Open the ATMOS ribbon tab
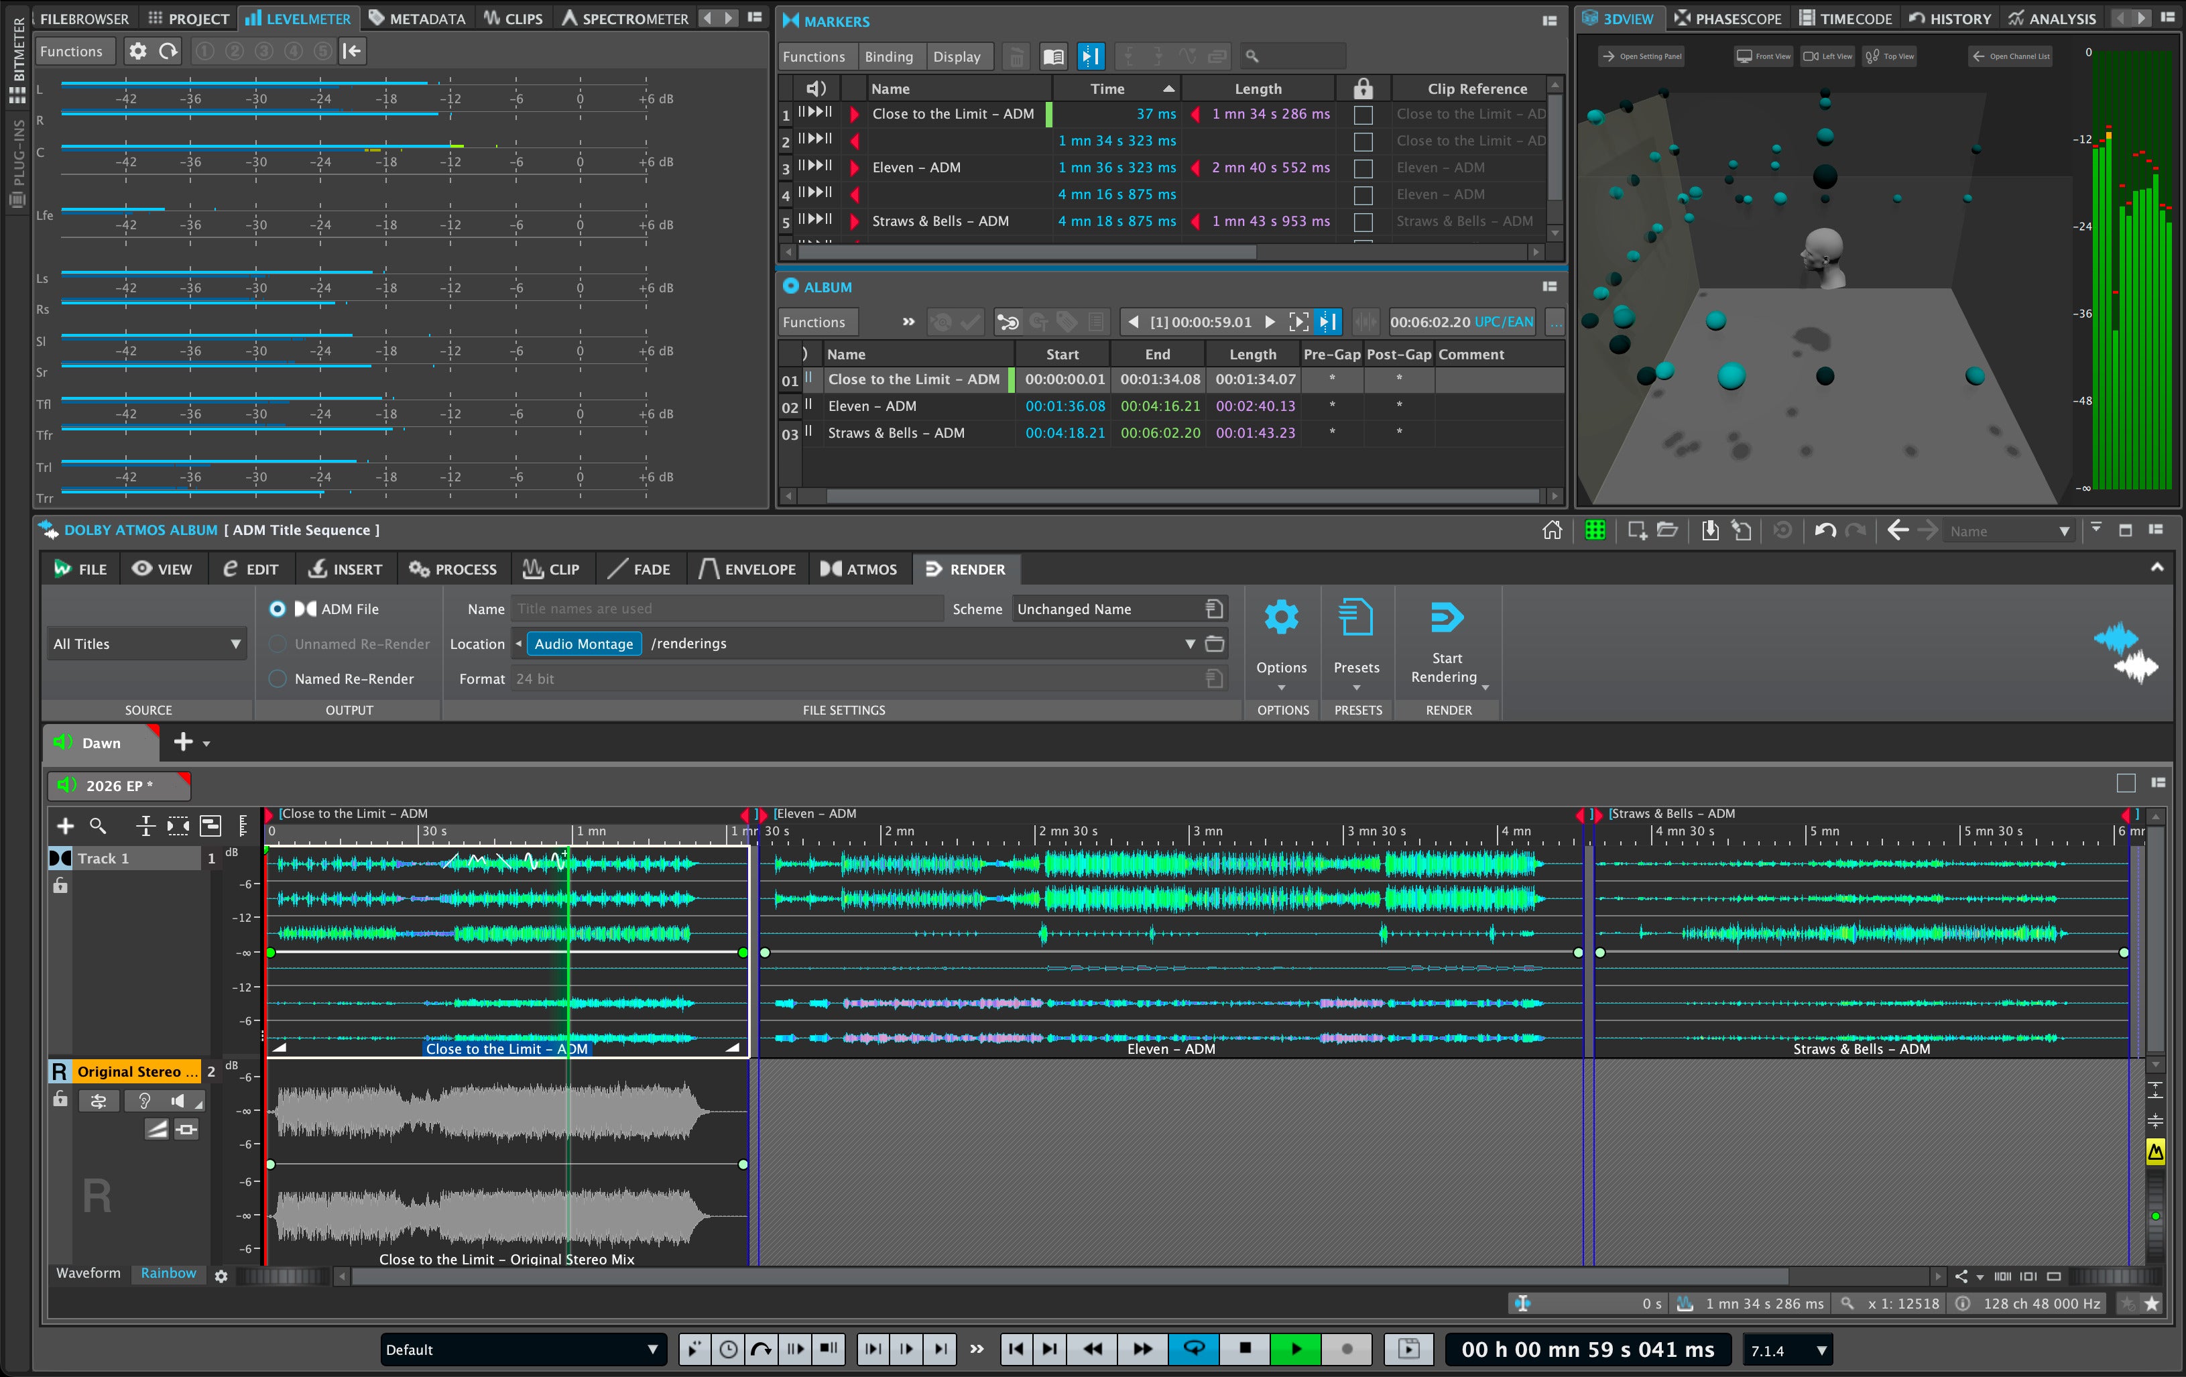Viewport: 2186px width, 1377px height. [859, 569]
